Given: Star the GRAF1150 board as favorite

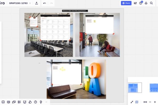Looking at the screenshot, I should coord(30,3).
